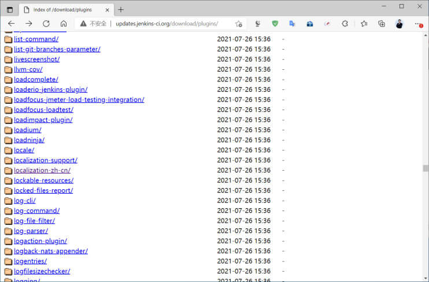Open the log-command/ directory link
The width and height of the screenshot is (429, 282).
(x=36, y=210)
